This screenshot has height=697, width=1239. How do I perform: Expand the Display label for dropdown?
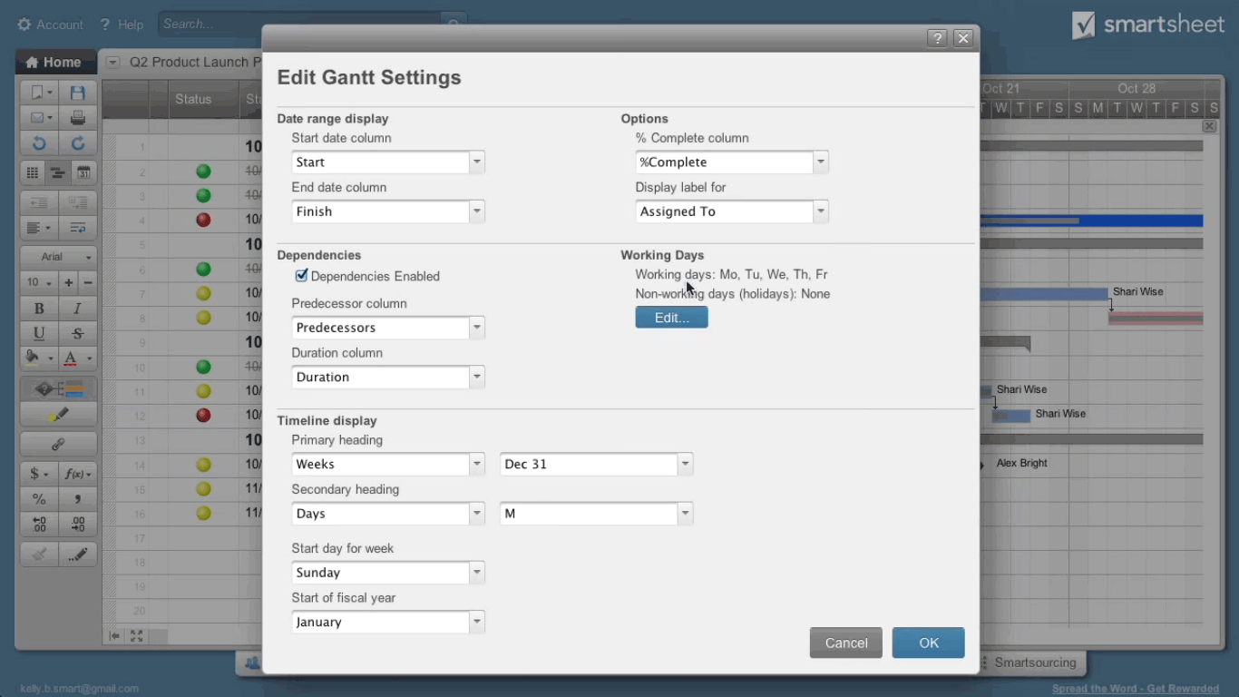[x=820, y=211]
